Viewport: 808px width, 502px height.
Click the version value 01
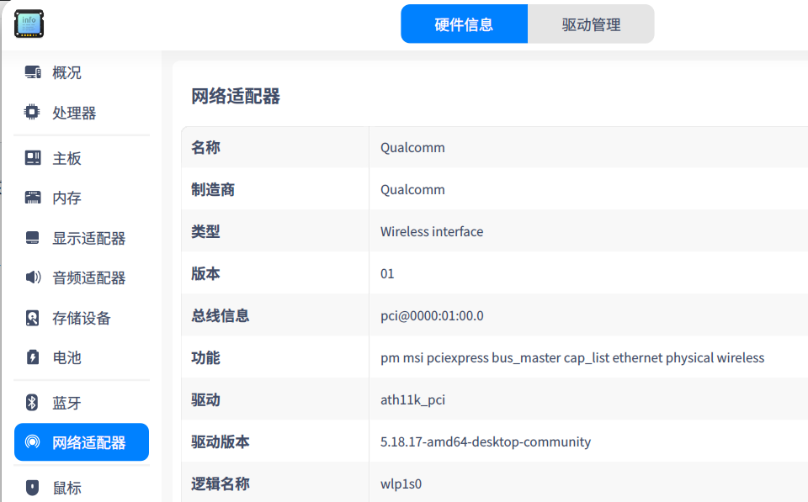coord(387,274)
